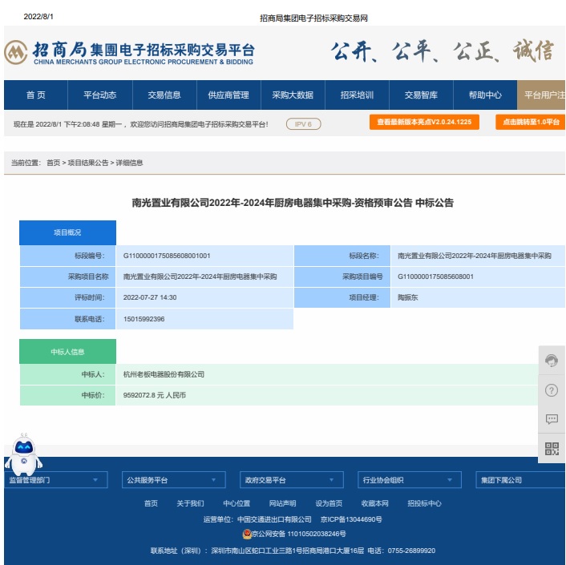The height and width of the screenshot is (565, 566).
Task: Click the 京ICP备13044690号 link
Action: tap(351, 519)
